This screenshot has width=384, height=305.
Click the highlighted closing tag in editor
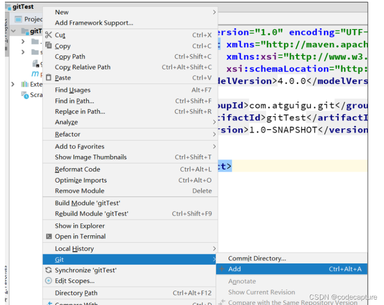(x=225, y=166)
